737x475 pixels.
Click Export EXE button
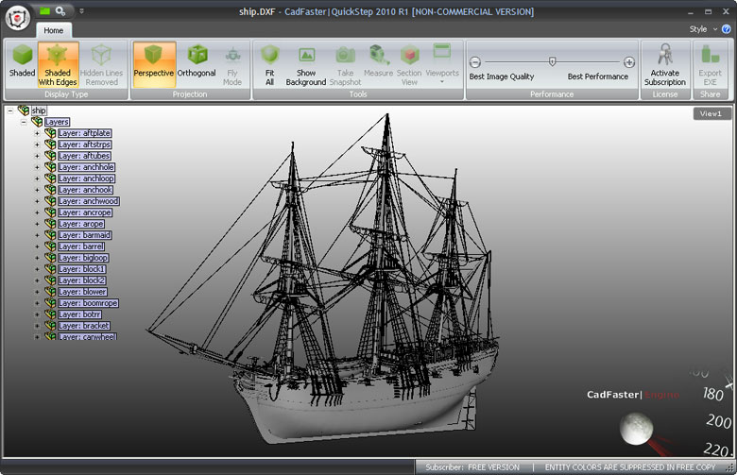[x=711, y=64]
